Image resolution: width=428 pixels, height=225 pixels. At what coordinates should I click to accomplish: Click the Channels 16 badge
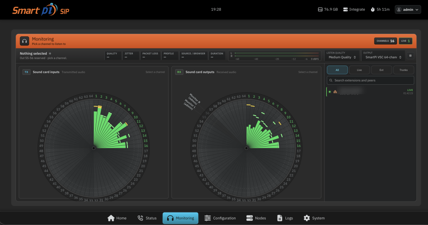(x=385, y=41)
